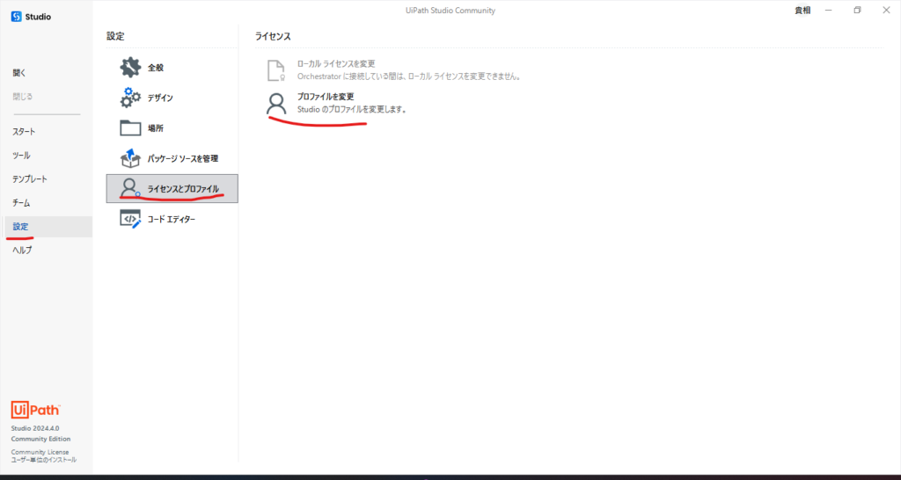Click the Community Edition text
The image size is (901, 480).
(40, 439)
